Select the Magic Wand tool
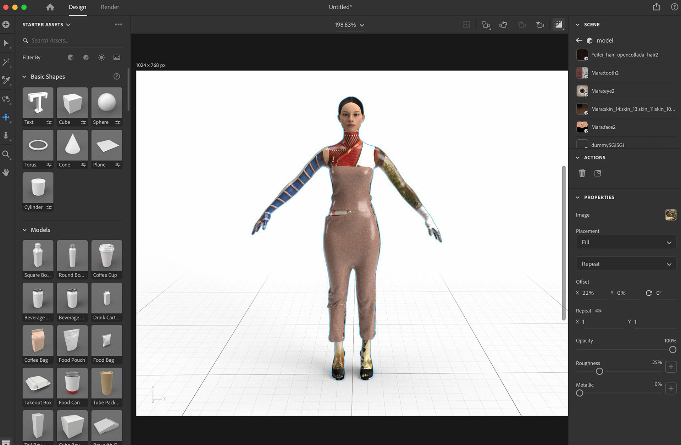The width and height of the screenshot is (681, 445). click(x=6, y=62)
